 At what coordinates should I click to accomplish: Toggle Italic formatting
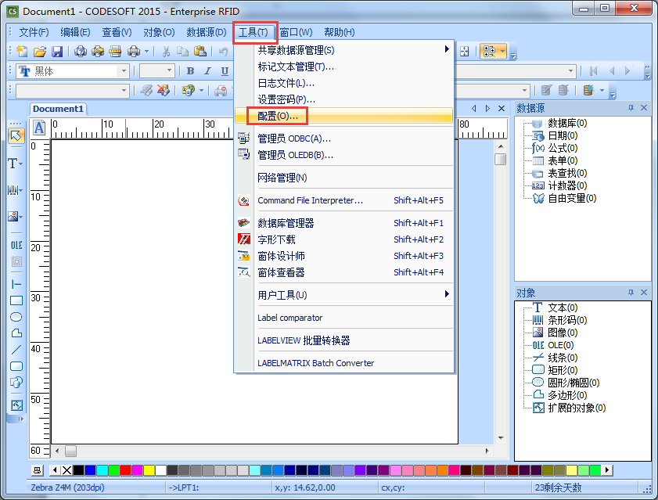[x=207, y=71]
